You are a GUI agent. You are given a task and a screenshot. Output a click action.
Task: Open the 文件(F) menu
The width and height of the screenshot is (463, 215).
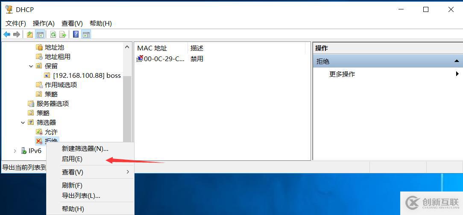(x=16, y=24)
